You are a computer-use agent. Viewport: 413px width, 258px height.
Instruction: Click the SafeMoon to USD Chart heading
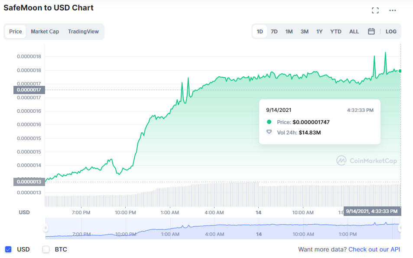tap(49, 8)
